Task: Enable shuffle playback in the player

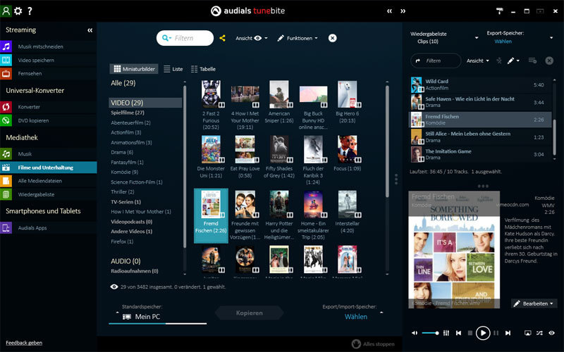Action: click(x=539, y=333)
